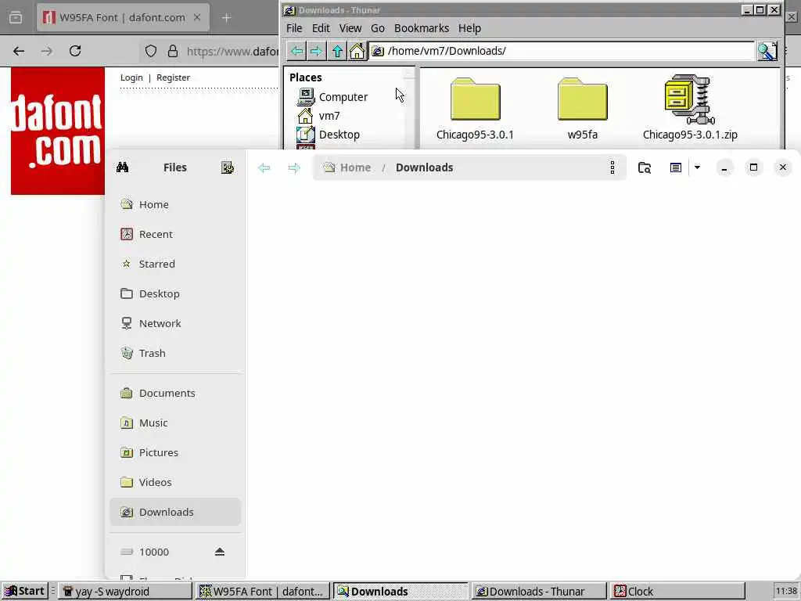Close the W95FA Font browser tab
Viewport: 801px width, 601px height.
(197, 17)
